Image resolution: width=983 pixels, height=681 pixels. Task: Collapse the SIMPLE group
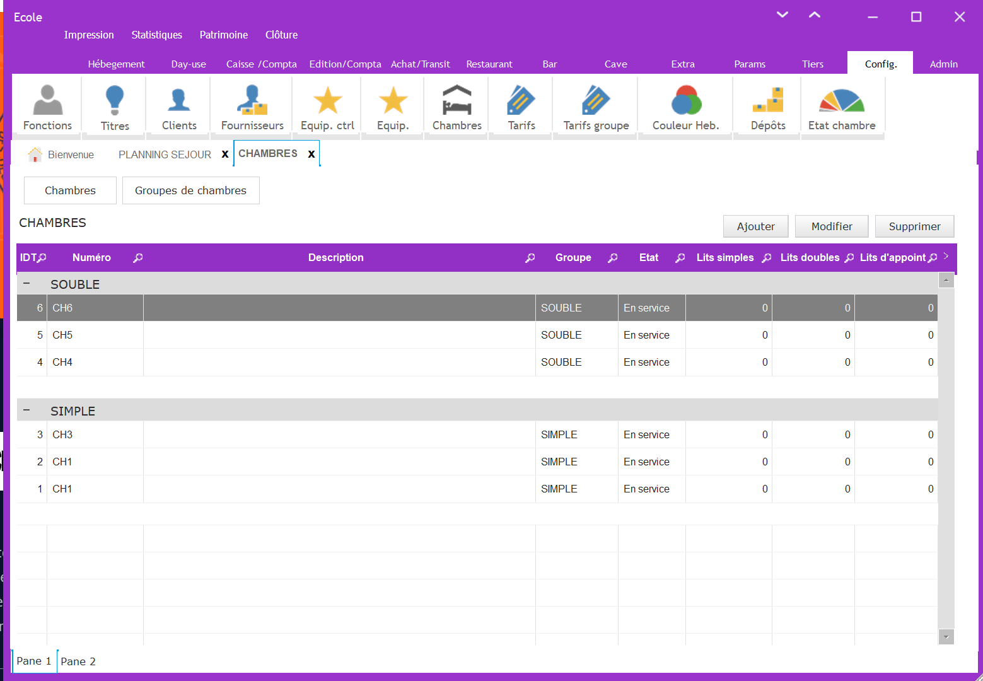tap(26, 410)
